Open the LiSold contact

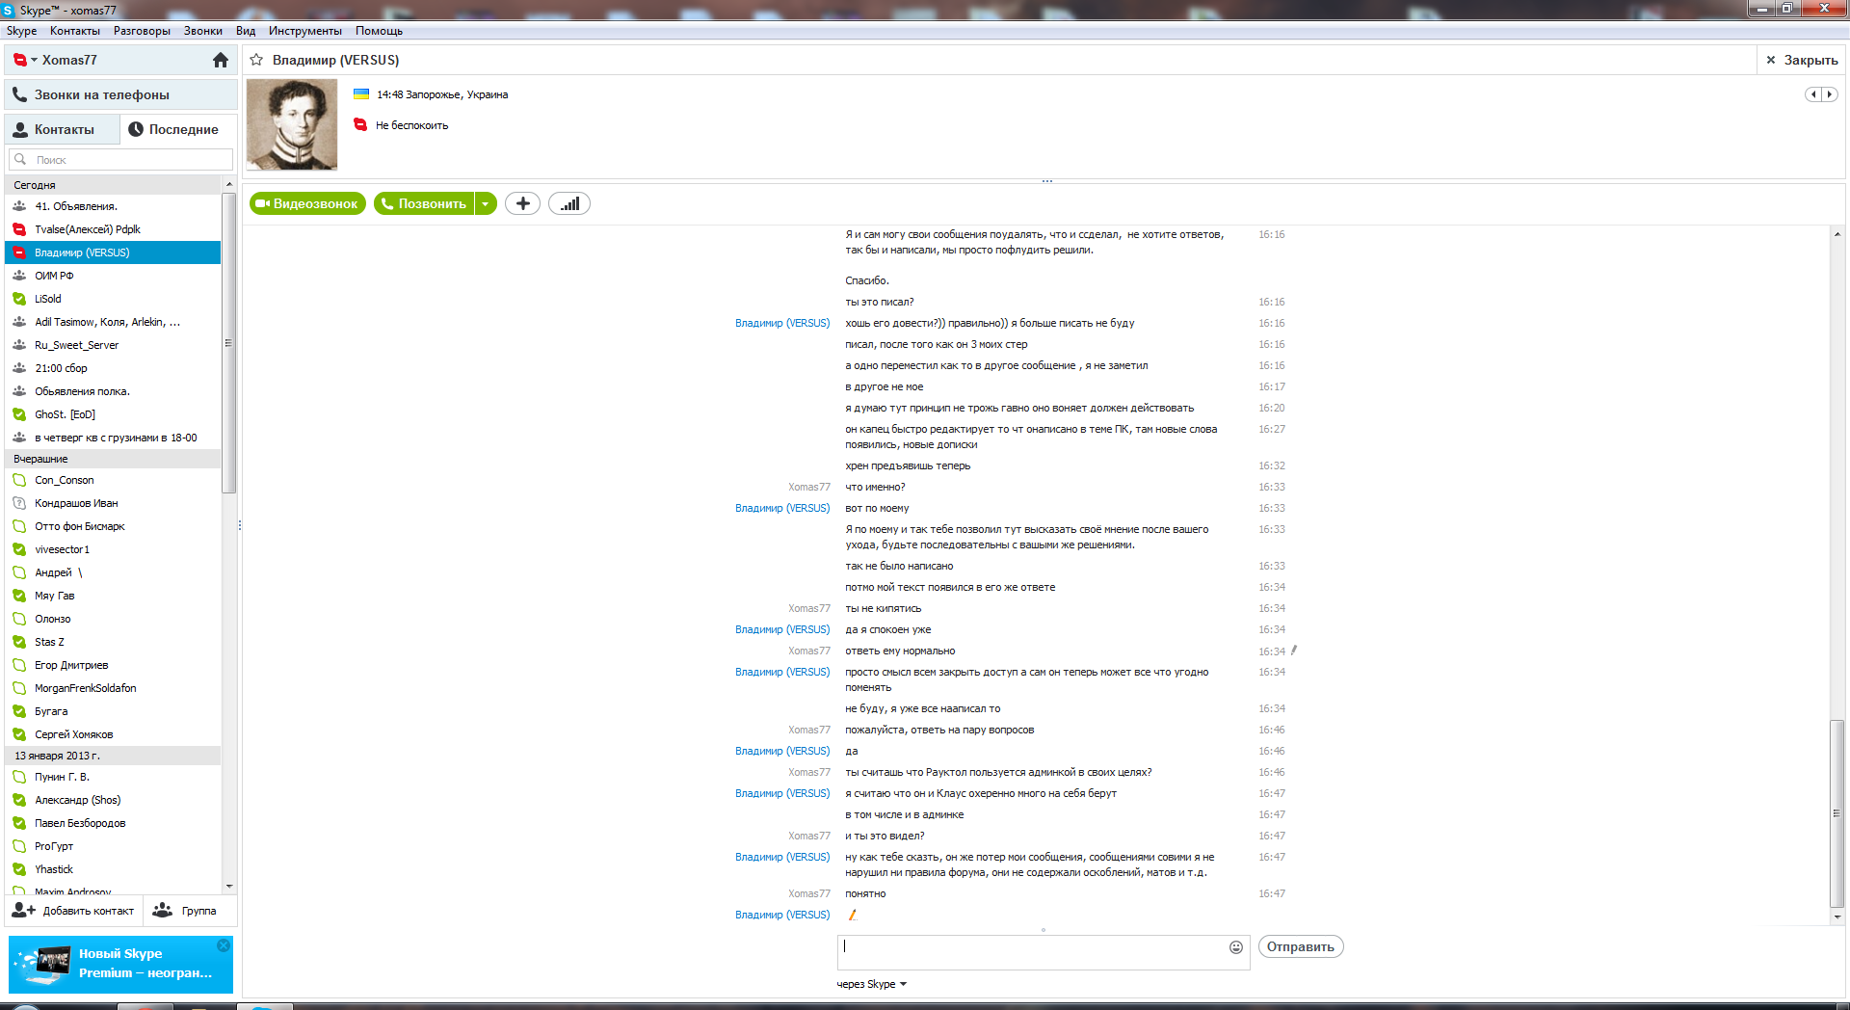tap(114, 299)
